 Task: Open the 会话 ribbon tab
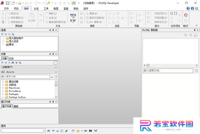[x=36, y=9]
